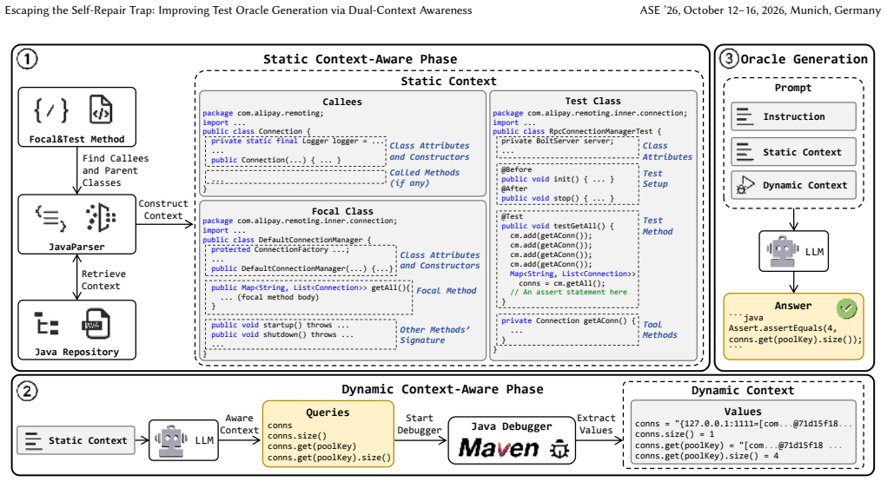Image resolution: width=887 pixels, height=482 pixels.
Task: Click the Java Debugger label
Action: pyautogui.click(x=512, y=426)
